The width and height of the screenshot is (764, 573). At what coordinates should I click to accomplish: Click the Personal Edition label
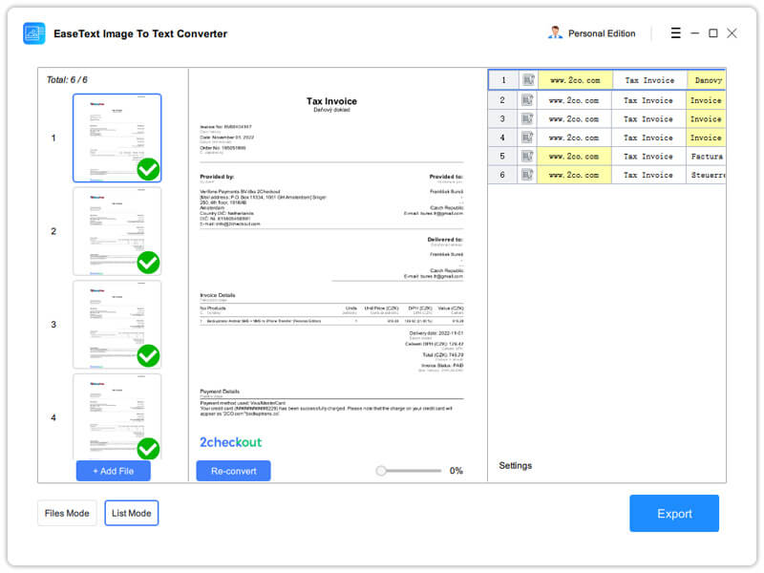click(602, 33)
